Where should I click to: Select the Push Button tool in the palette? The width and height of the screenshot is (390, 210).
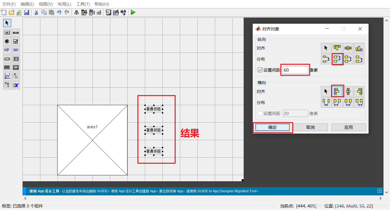click(7, 32)
